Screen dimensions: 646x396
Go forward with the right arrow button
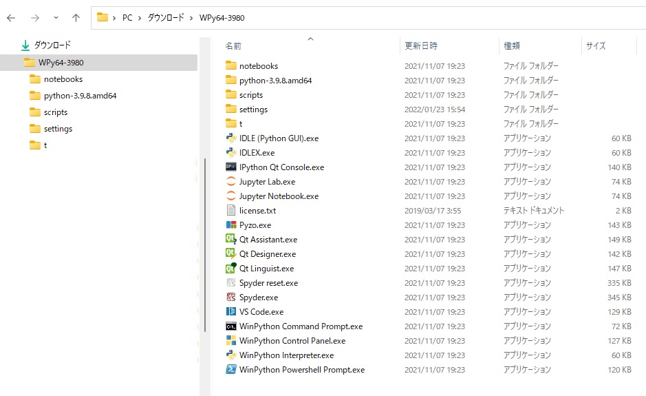[35, 18]
